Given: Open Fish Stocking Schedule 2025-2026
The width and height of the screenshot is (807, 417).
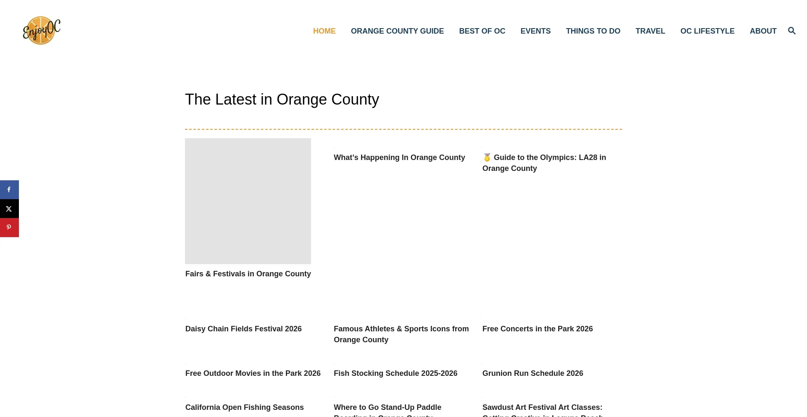Looking at the screenshot, I should [396, 373].
